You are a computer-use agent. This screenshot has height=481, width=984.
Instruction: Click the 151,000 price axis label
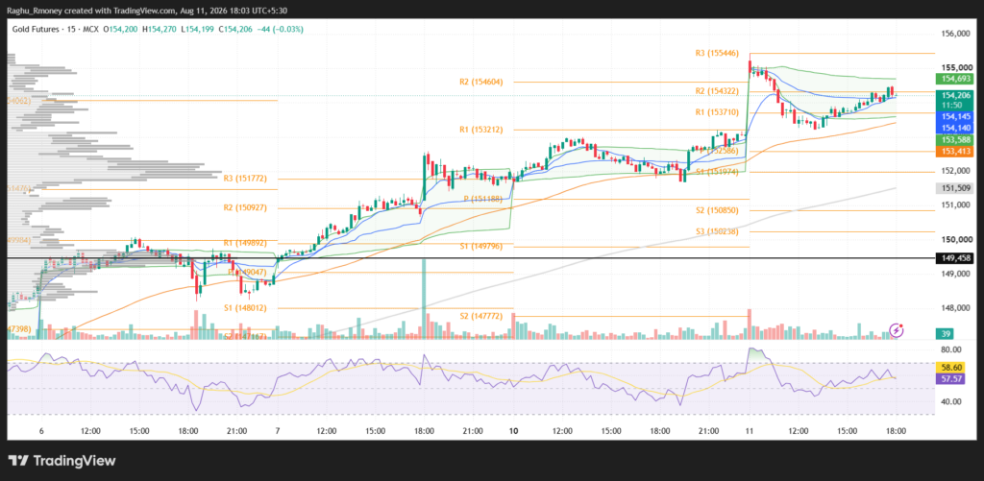point(954,205)
